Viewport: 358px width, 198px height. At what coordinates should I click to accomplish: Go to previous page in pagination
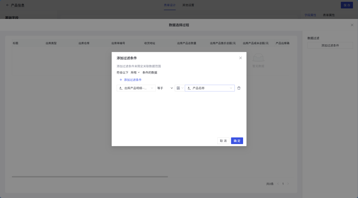pos(277,184)
